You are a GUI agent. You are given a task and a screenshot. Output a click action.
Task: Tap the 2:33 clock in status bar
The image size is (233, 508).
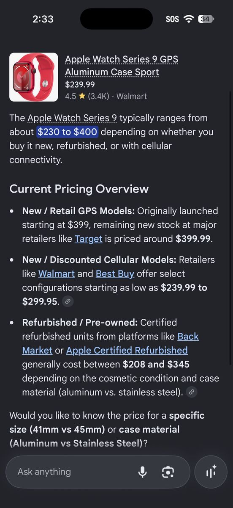43,19
